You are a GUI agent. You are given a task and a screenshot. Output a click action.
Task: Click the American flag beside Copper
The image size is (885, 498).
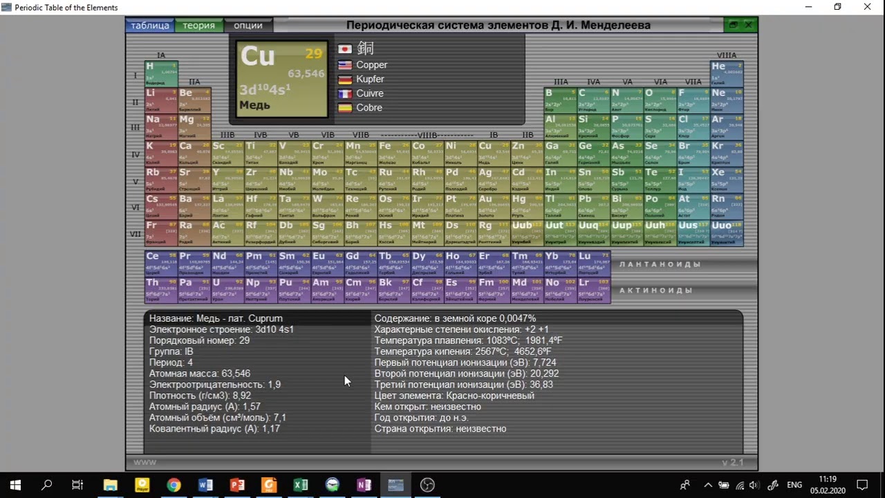345,65
